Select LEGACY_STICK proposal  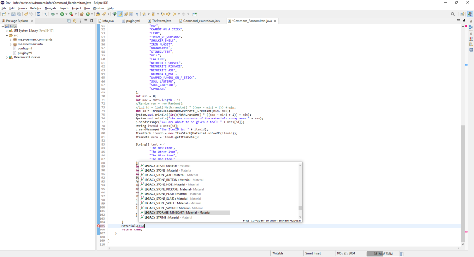[165, 165]
